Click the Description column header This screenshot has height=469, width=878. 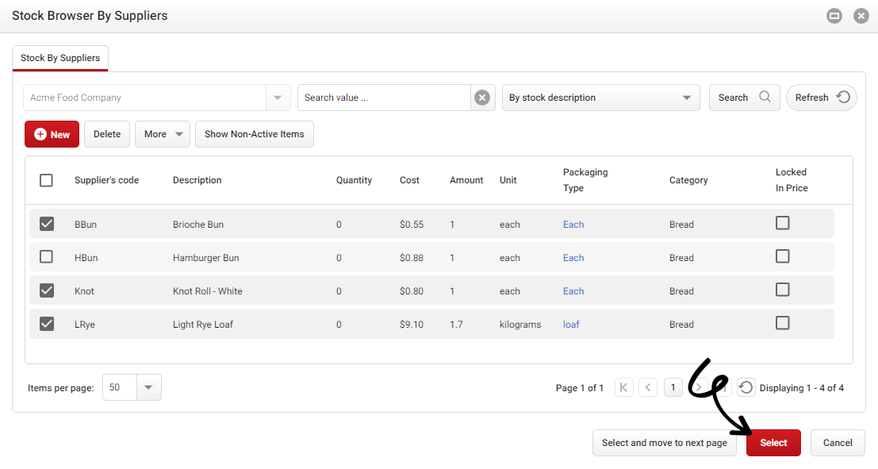[197, 180]
